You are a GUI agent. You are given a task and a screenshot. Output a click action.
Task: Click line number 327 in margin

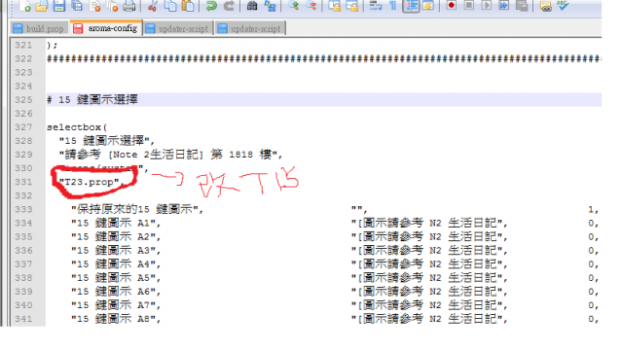tap(23, 127)
